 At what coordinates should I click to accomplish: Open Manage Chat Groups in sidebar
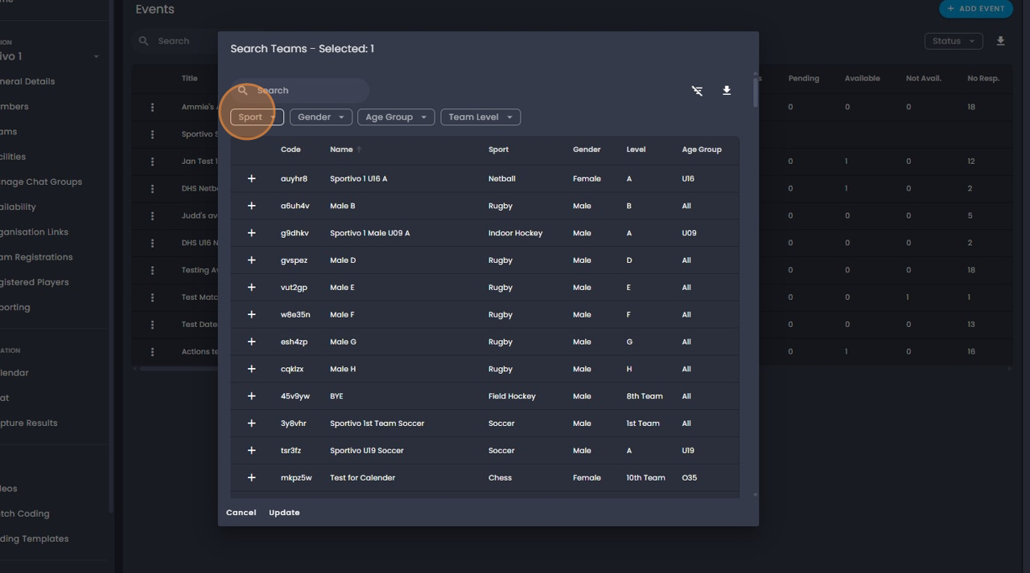(40, 182)
